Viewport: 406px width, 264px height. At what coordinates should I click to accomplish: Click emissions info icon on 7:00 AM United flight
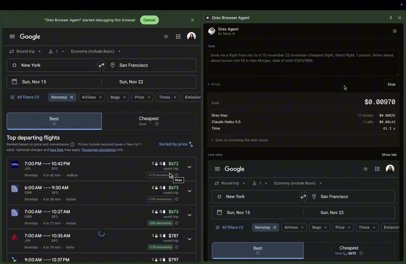tap(177, 223)
